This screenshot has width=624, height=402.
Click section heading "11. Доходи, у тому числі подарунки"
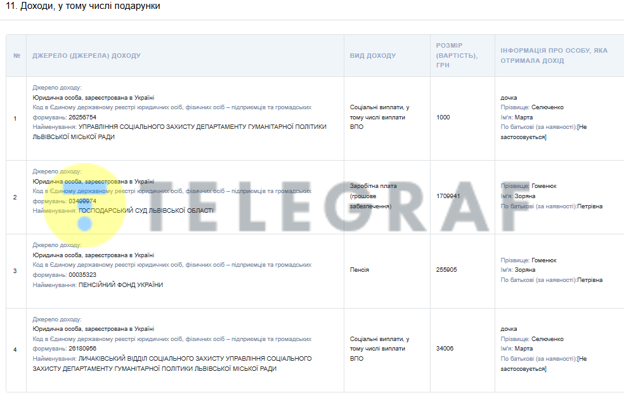point(82,6)
